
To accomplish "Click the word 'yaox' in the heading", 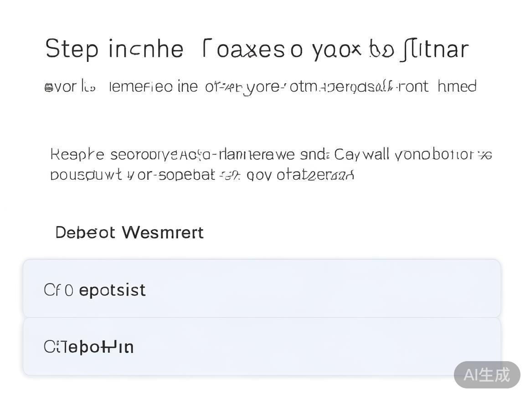I will click(x=336, y=49).
